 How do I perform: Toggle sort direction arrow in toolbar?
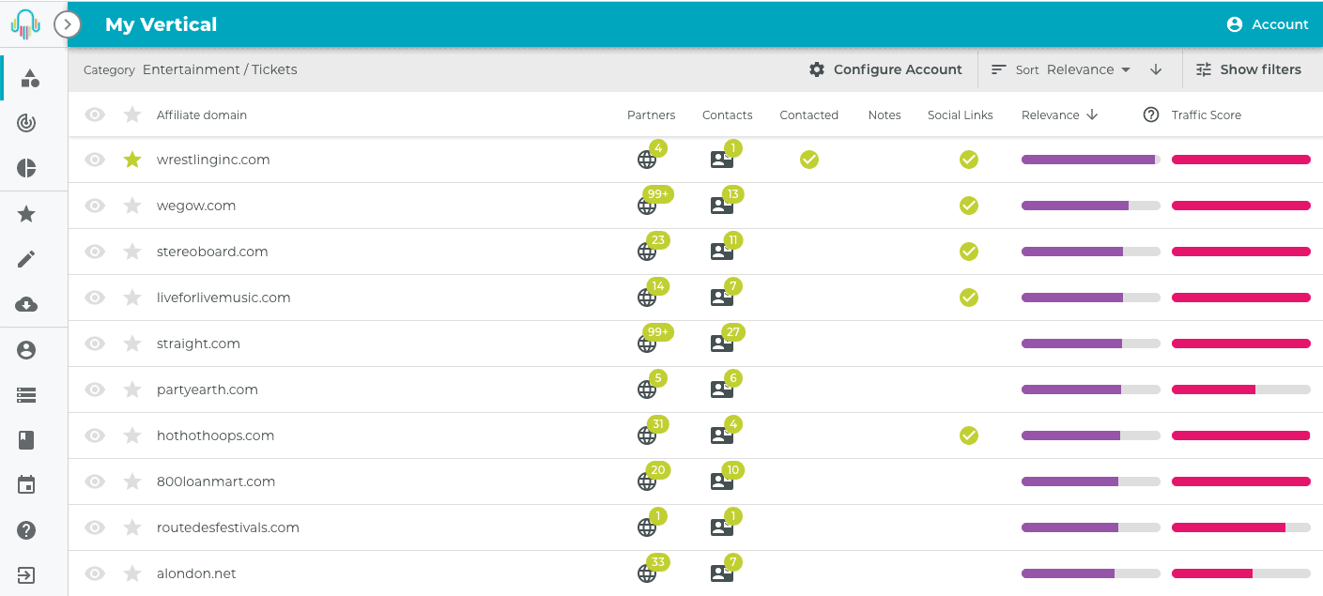[x=1156, y=69]
